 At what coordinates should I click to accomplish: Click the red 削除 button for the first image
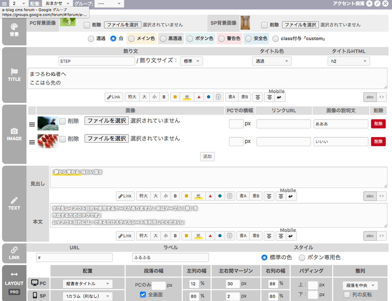378,124
